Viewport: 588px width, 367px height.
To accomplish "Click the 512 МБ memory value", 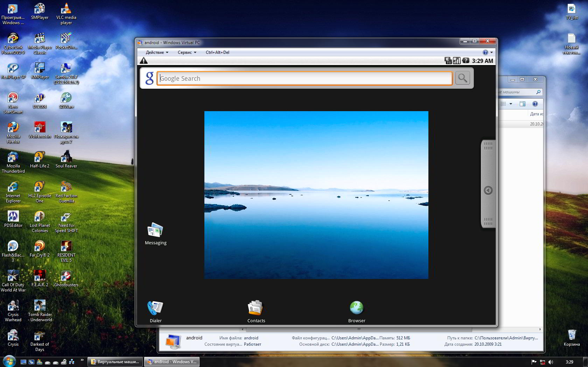I will tap(403, 338).
